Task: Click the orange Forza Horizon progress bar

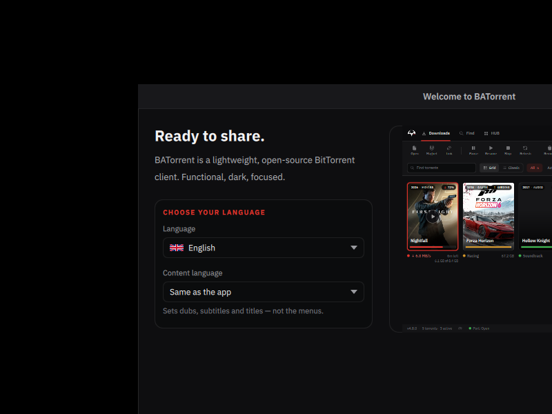Action: tap(489, 247)
